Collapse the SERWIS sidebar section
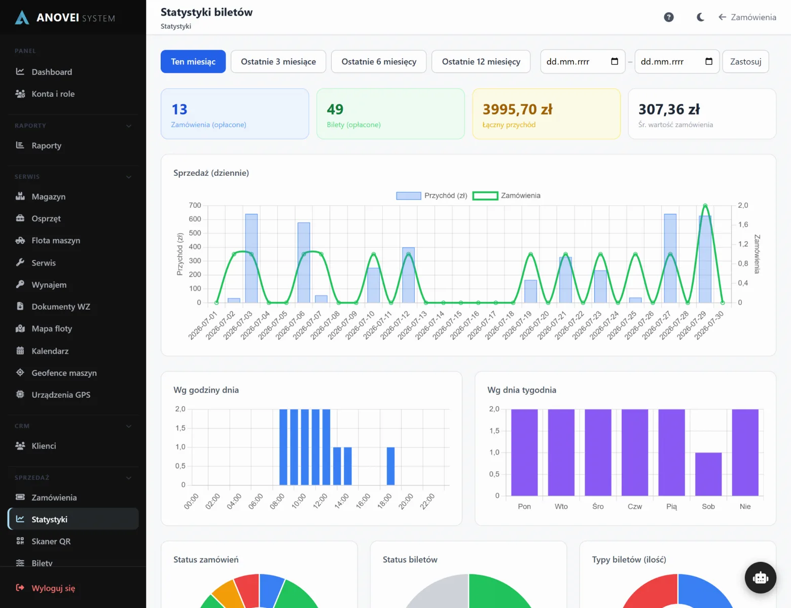Screen dimensions: 791x608 click(x=129, y=177)
